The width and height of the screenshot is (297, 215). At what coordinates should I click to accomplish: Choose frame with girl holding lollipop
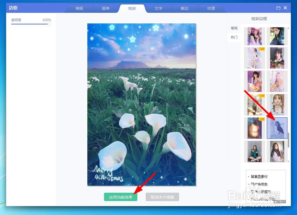[x=277, y=105]
